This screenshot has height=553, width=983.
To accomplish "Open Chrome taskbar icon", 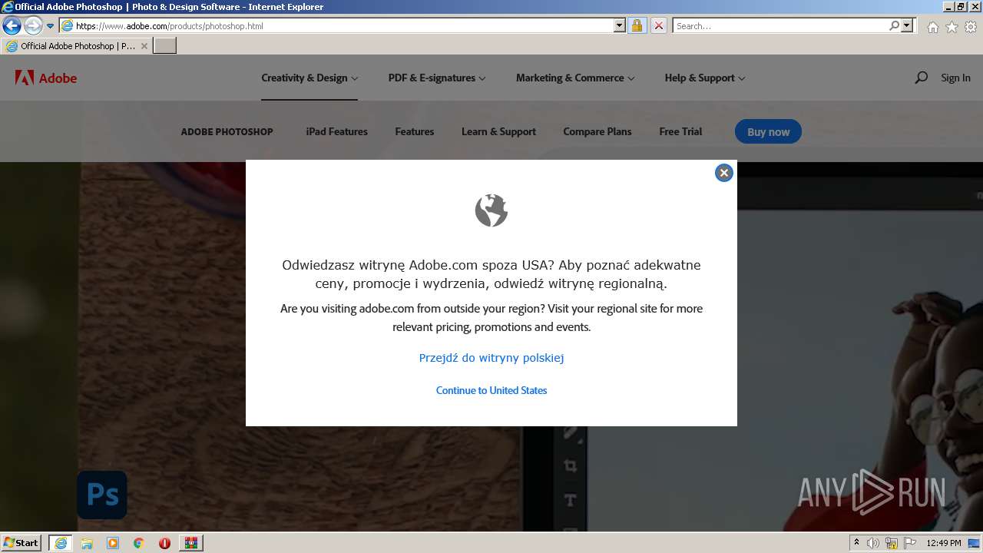I will click(x=139, y=543).
